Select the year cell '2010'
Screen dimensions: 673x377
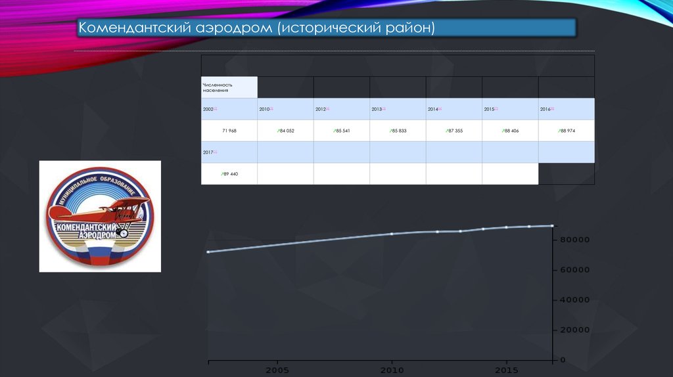(285, 109)
